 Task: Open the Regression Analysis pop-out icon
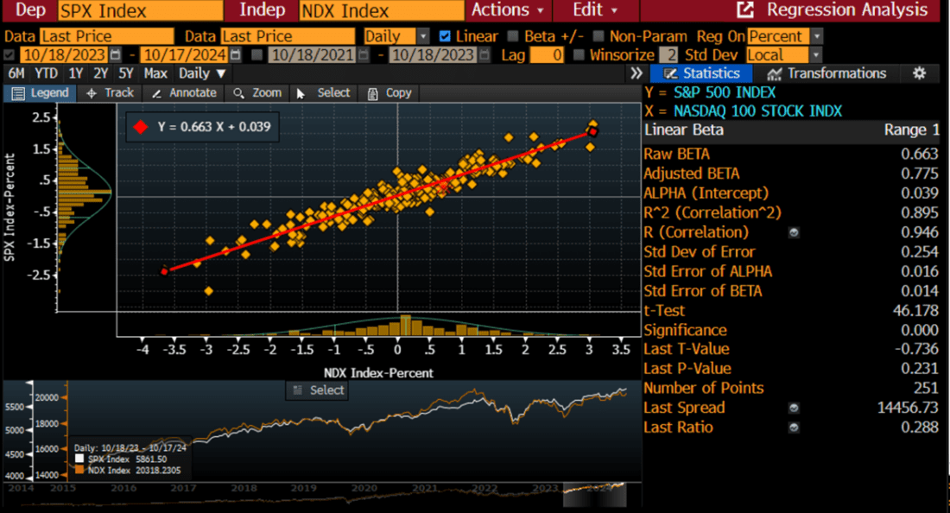pos(744,9)
